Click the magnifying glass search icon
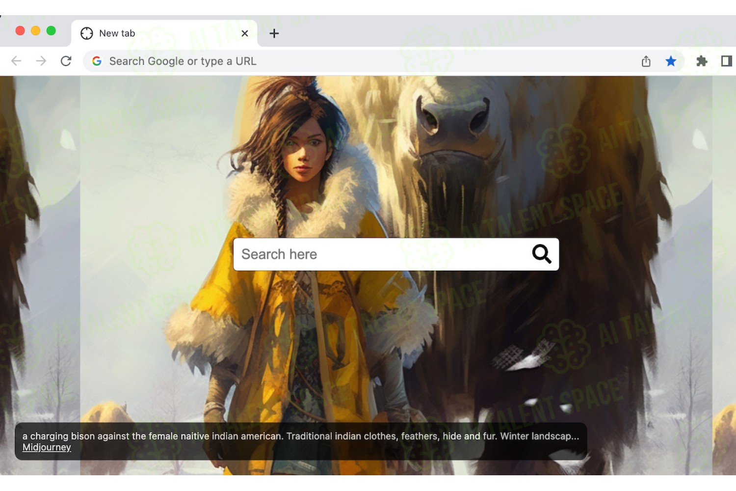Image resolution: width=736 pixels, height=491 pixels. click(542, 254)
